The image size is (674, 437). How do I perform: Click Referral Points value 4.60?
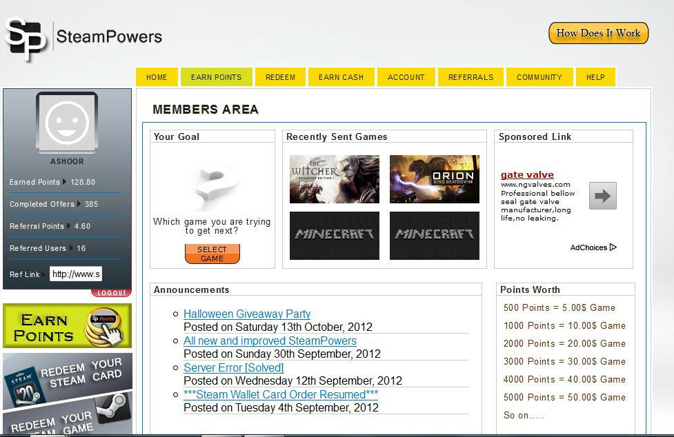83,226
